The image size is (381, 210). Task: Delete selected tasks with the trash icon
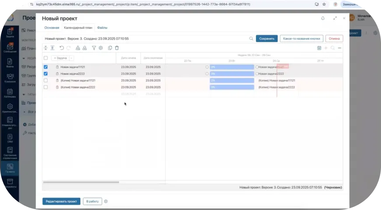click(117, 48)
